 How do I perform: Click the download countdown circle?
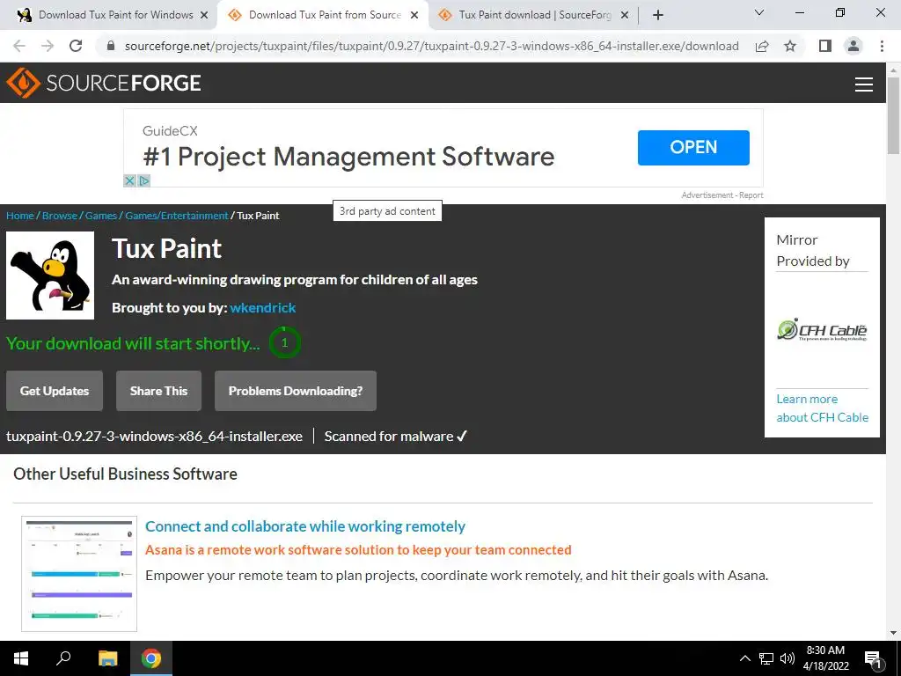(x=284, y=342)
